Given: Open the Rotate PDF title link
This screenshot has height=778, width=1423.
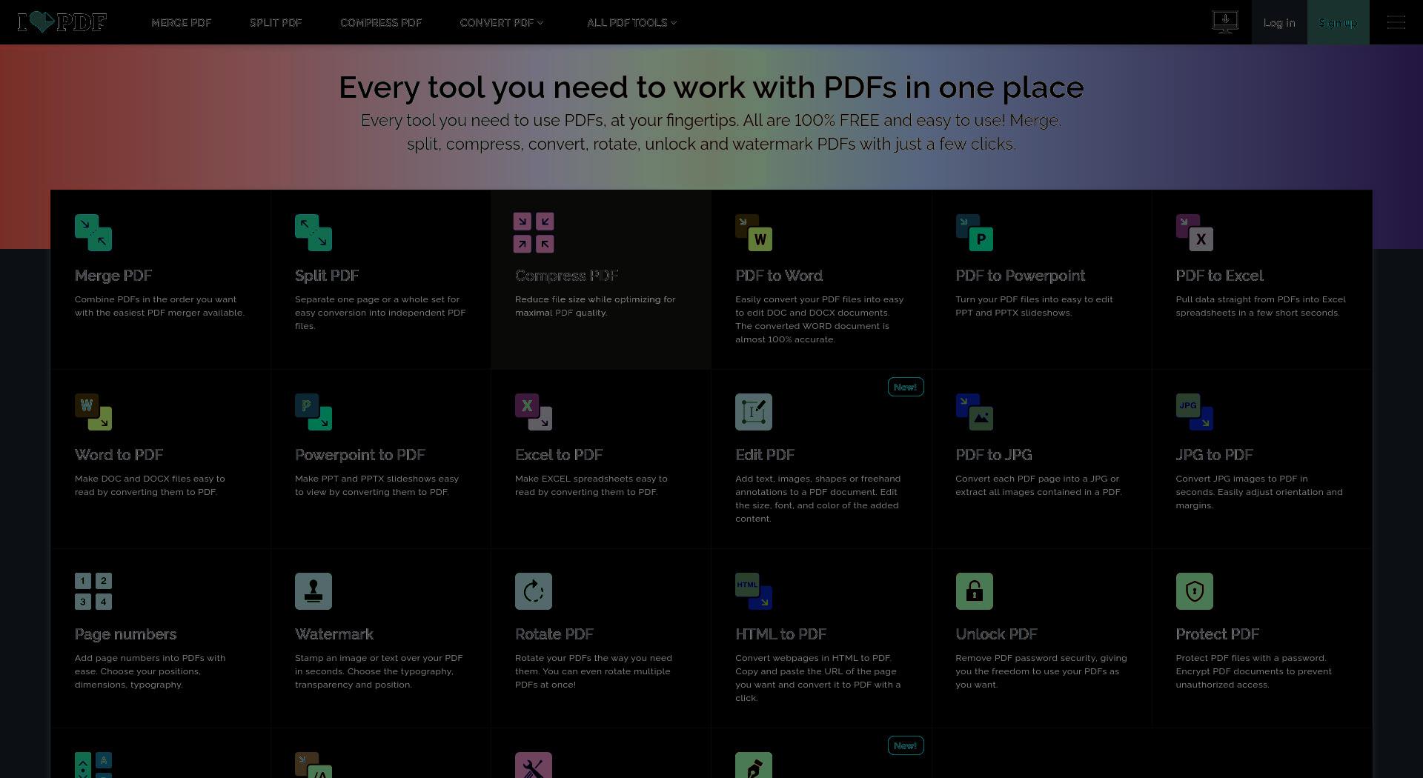Looking at the screenshot, I should coord(554,634).
